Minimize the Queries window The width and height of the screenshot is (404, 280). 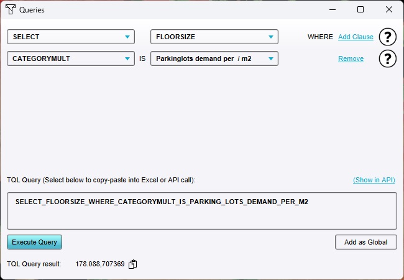coord(332,10)
